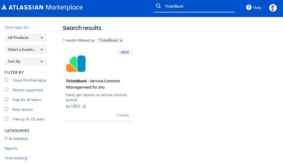Click the Help question mark icon
The height and width of the screenshot is (165, 283).
(x=249, y=8)
